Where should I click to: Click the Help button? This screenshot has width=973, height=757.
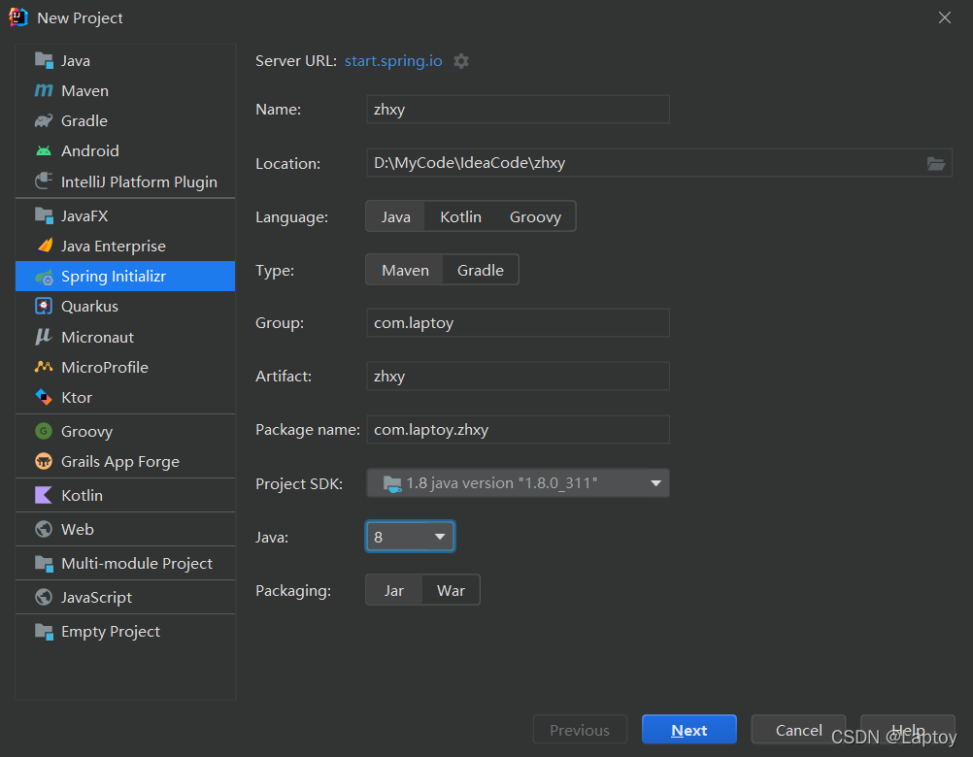pyautogui.click(x=907, y=730)
